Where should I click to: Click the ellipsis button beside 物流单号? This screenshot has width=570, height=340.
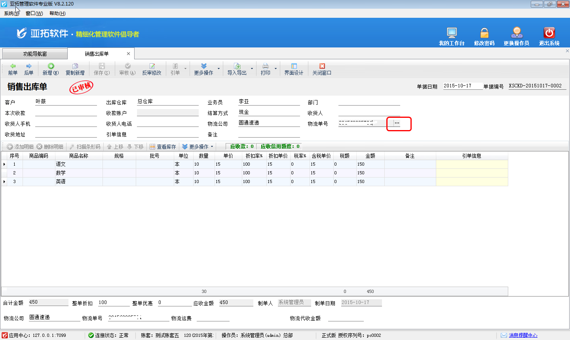397,123
